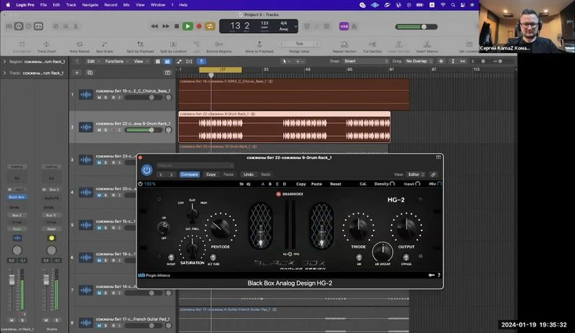Click the green Play transport button
This screenshot has width=575, height=333.
[x=188, y=27]
